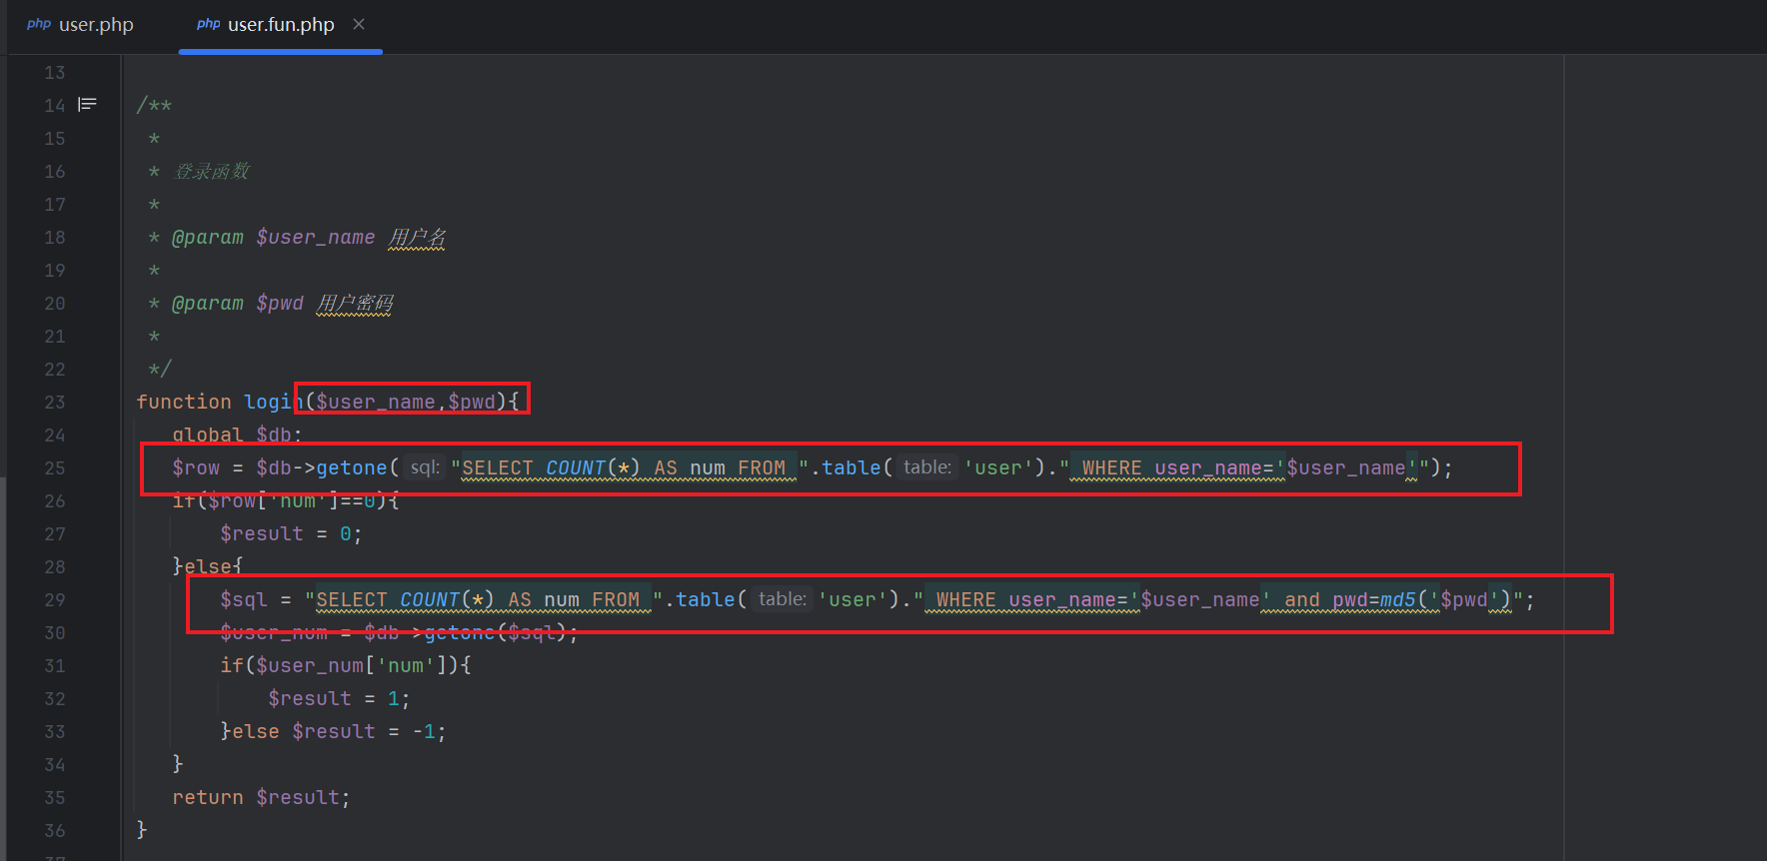The height and width of the screenshot is (861, 1767).
Task: Click COUNT(*) in the query on line 25
Action: point(593,467)
